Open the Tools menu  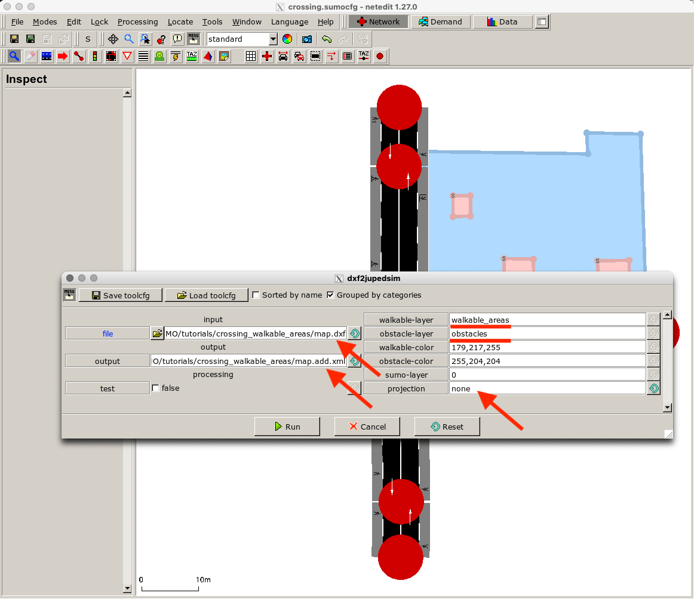tap(212, 21)
